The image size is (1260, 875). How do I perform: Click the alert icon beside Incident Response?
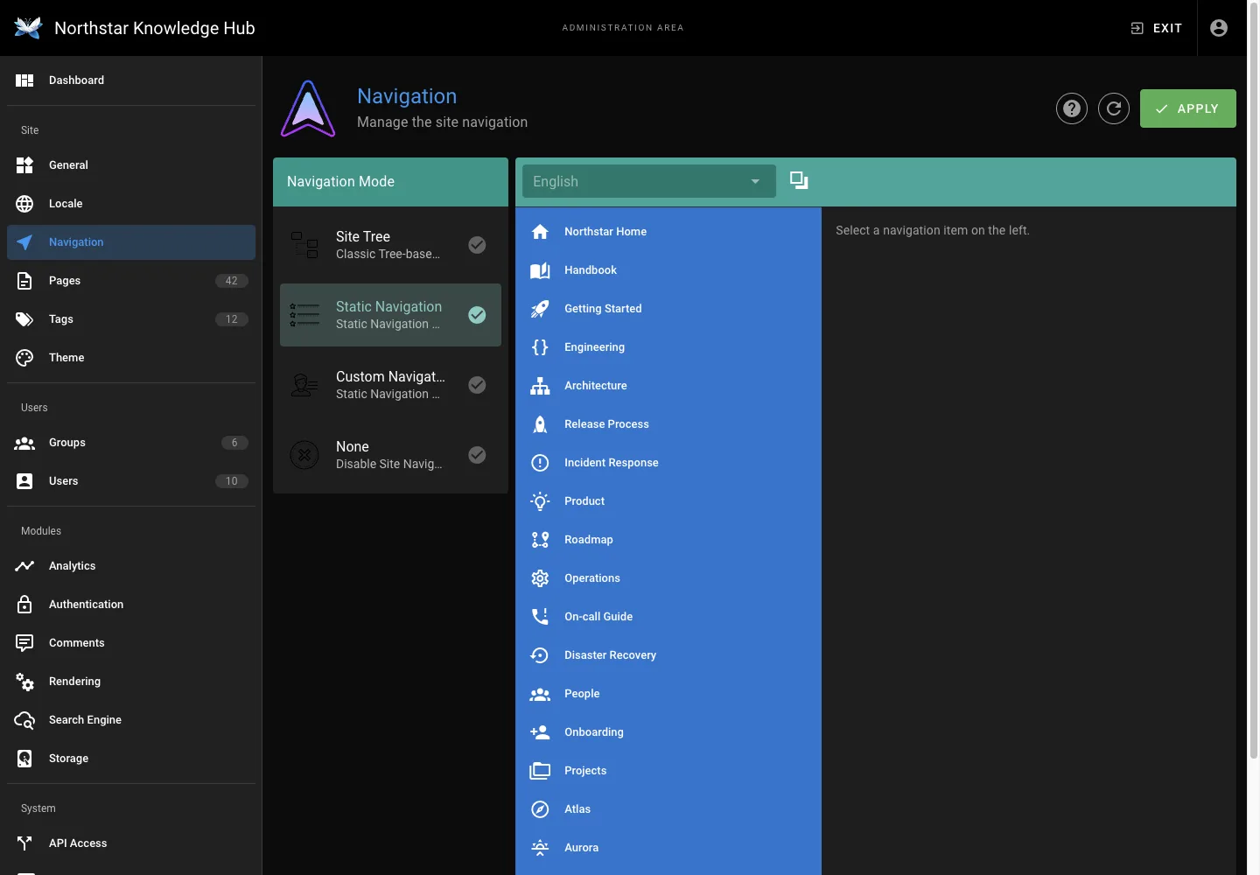pyautogui.click(x=540, y=463)
